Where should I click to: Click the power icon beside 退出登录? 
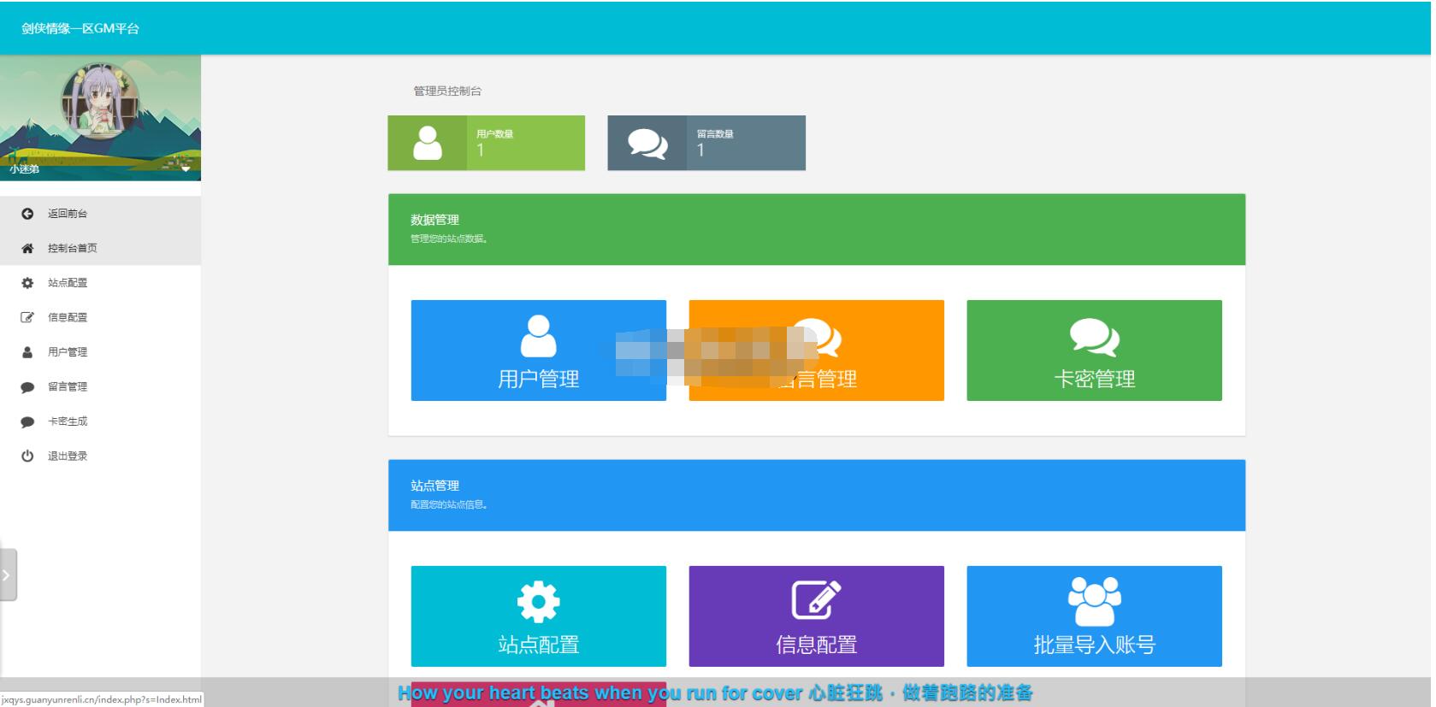(x=27, y=457)
